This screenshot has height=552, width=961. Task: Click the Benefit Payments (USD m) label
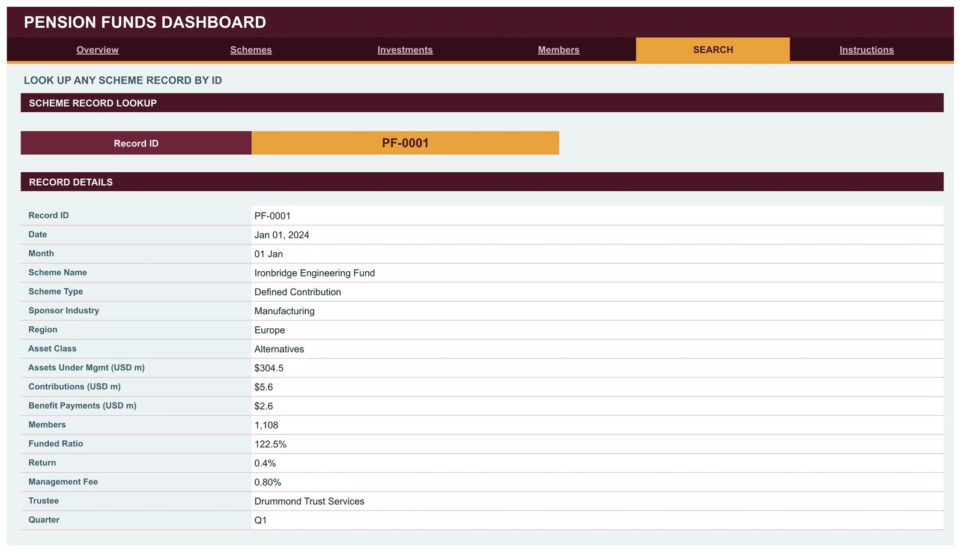point(82,406)
